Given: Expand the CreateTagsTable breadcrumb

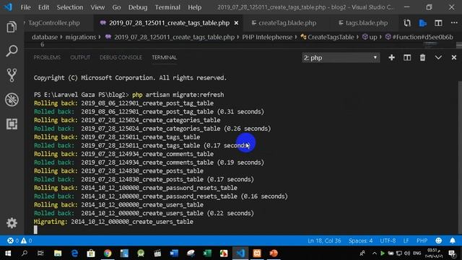Looking at the screenshot, I should pyautogui.click(x=327, y=37).
